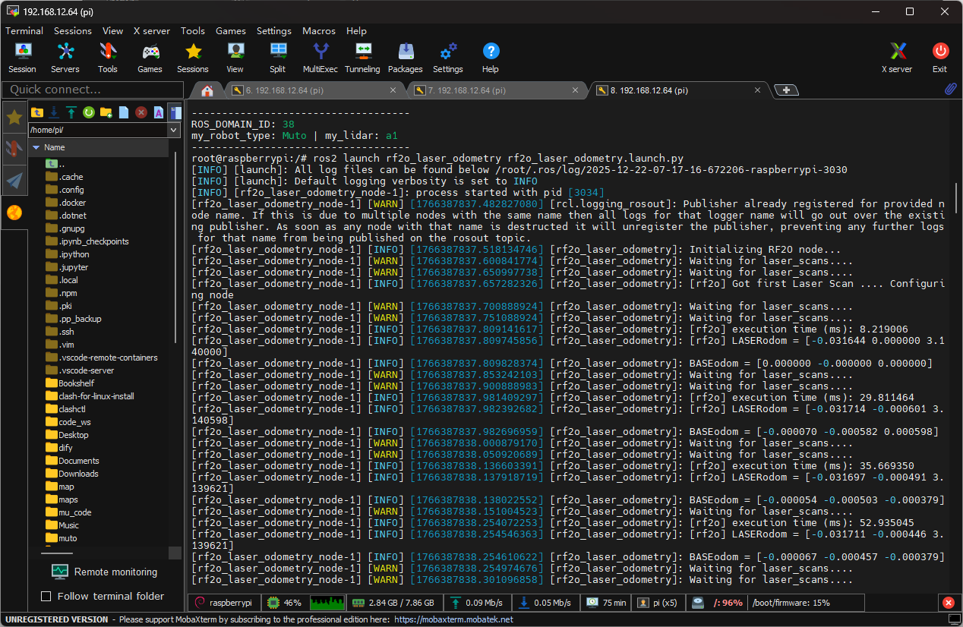Open the starred Sessions toolbar button

193,58
